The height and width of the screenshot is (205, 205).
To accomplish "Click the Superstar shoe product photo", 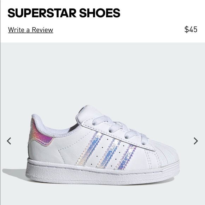I will (103, 145).
